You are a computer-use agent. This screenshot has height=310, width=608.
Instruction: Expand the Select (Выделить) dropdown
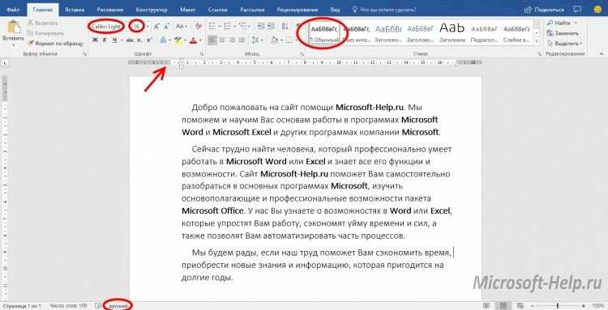581,43
